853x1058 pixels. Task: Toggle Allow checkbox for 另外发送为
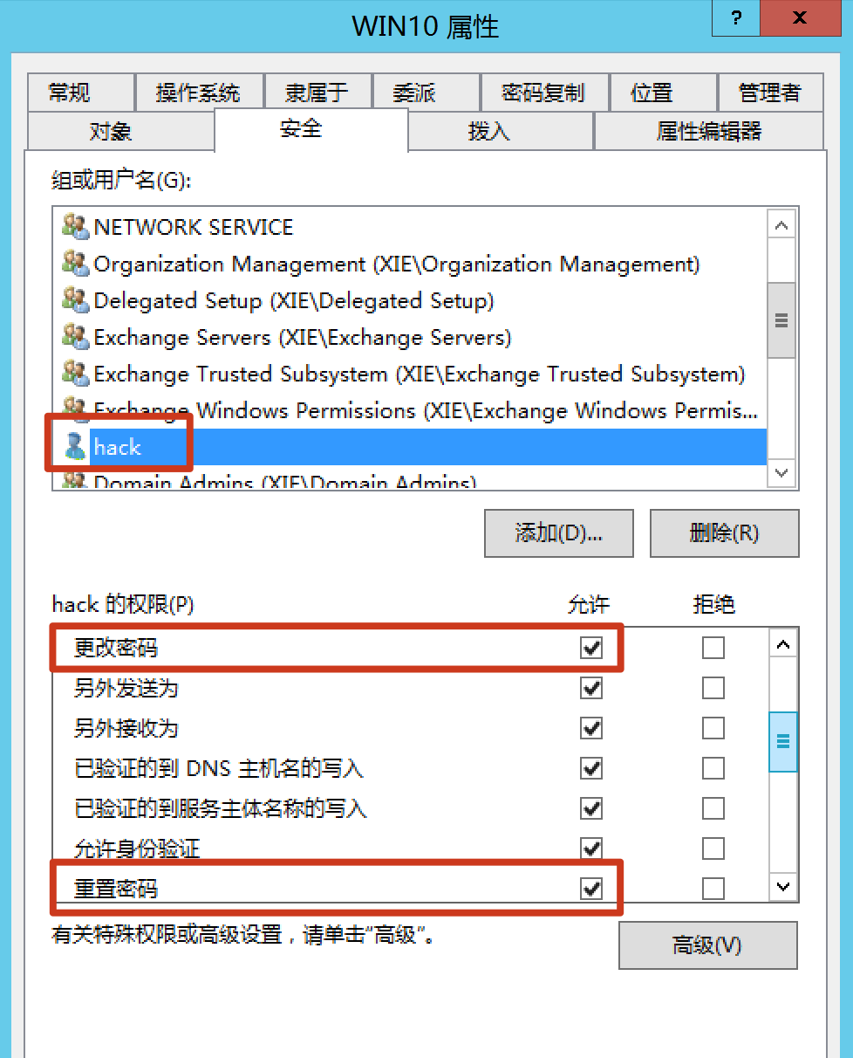[x=591, y=688]
